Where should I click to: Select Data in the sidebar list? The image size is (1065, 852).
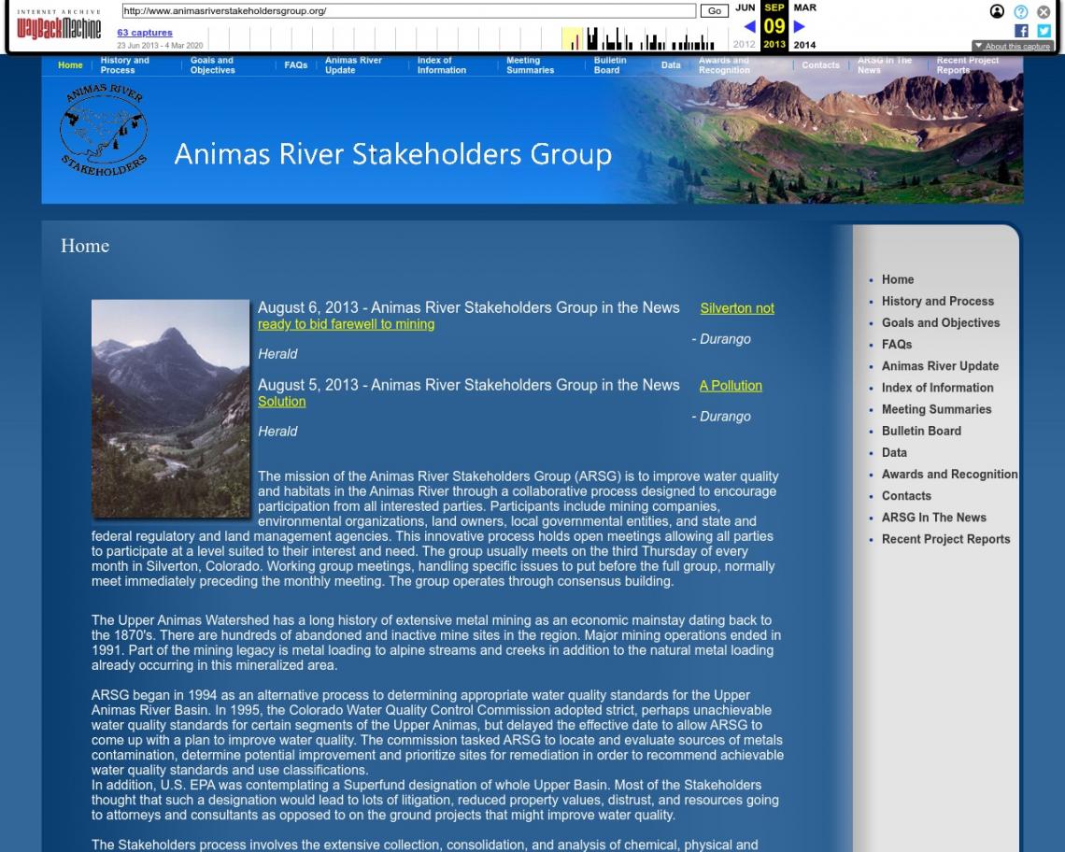pos(894,453)
